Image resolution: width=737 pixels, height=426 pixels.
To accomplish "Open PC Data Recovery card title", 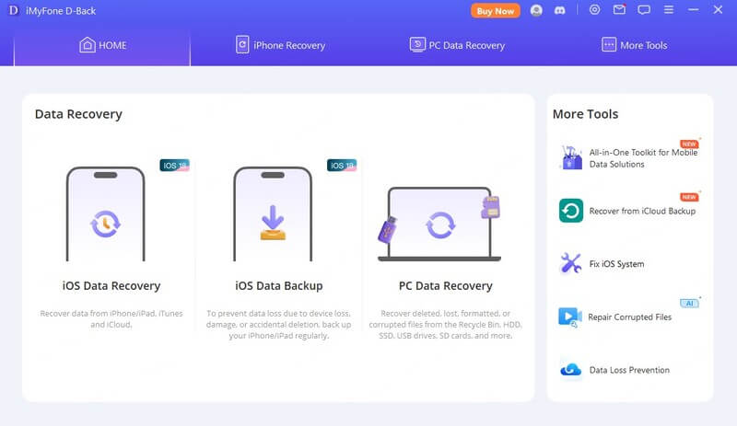I will [x=446, y=285].
